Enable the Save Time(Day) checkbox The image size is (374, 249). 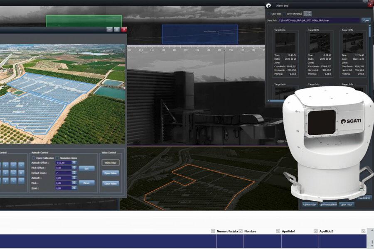click(284, 14)
